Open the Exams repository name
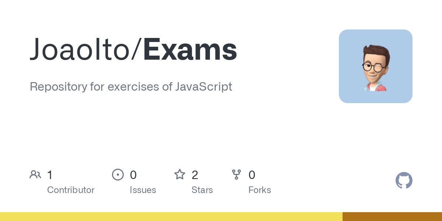The width and height of the screenshot is (442, 221). (x=190, y=50)
